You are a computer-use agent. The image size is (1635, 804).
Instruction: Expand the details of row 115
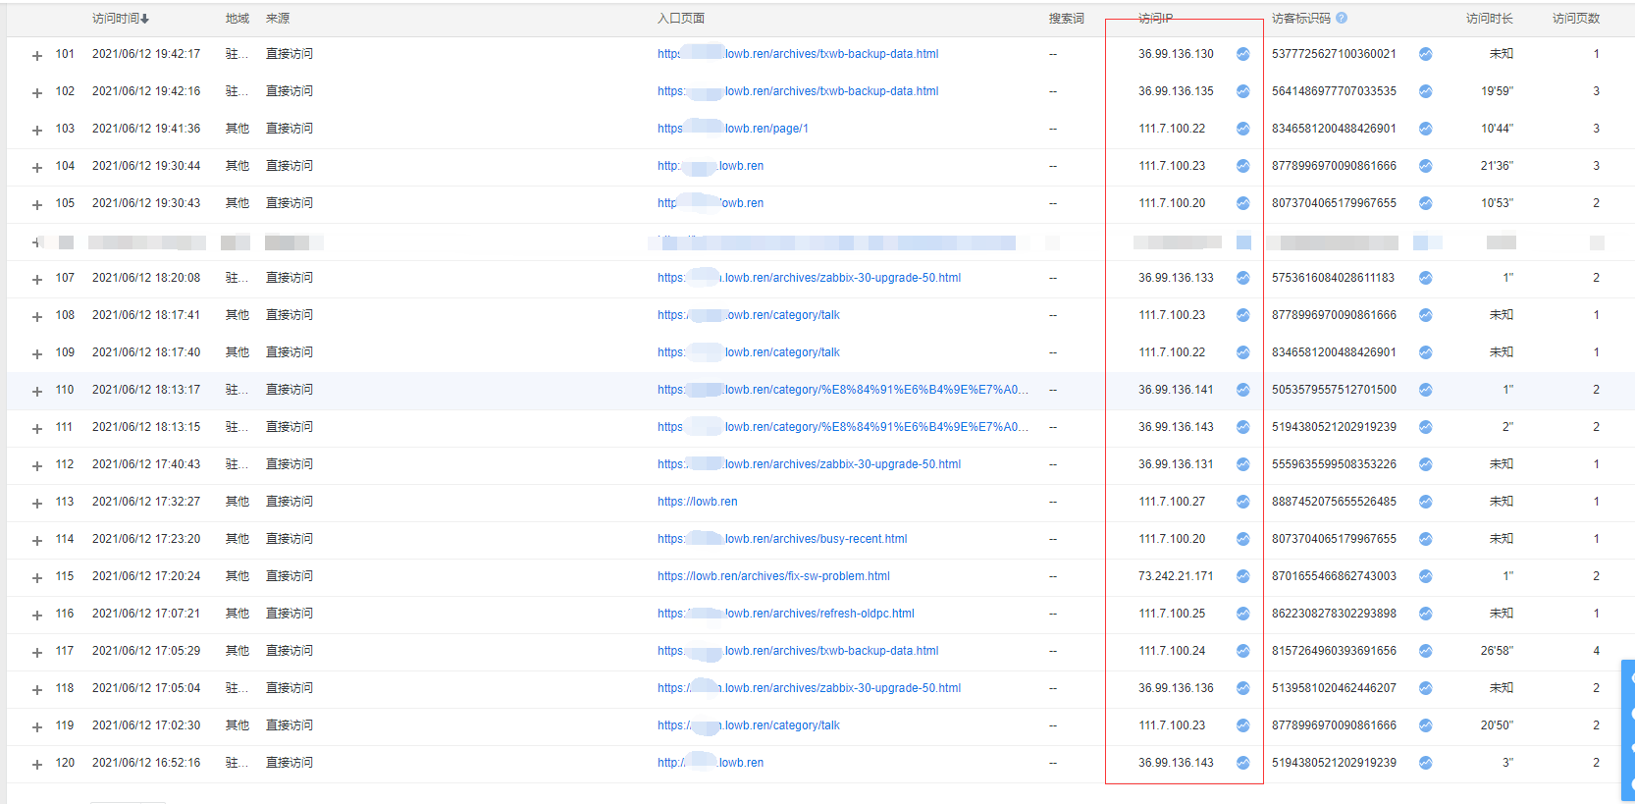click(37, 578)
